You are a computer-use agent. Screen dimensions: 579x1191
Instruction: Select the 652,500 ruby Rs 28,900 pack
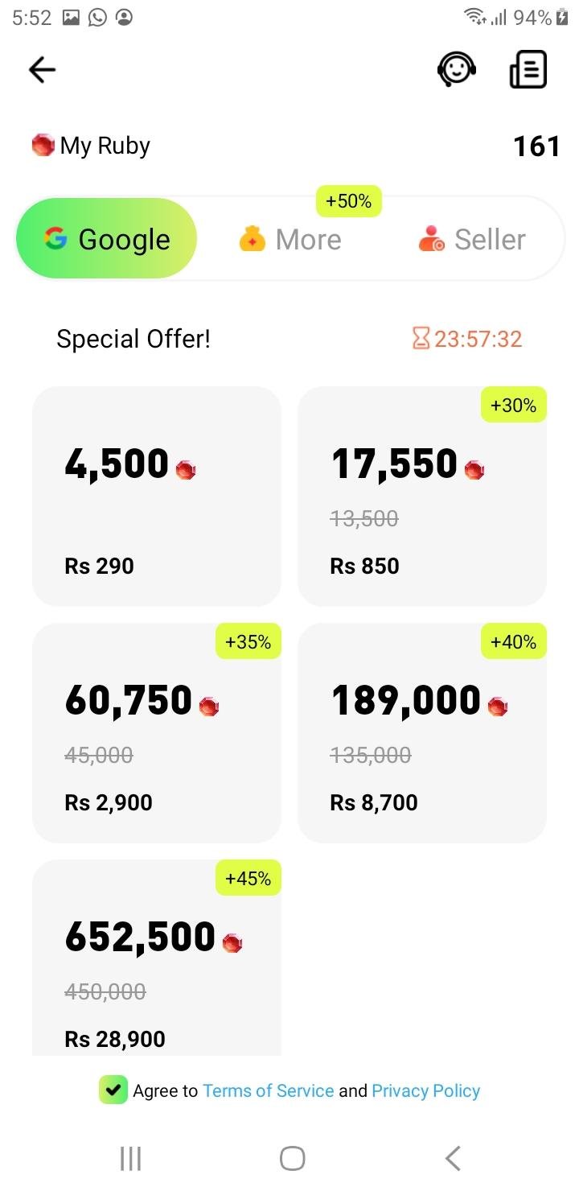(157, 958)
